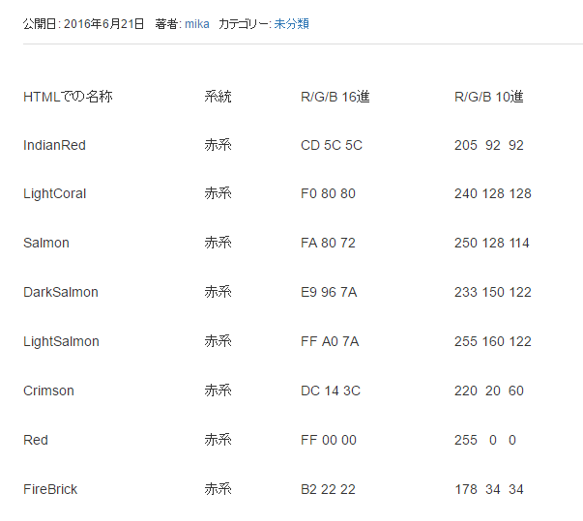Click the FireBrick color name
This screenshot has width=583, height=521.
pyautogui.click(x=50, y=489)
